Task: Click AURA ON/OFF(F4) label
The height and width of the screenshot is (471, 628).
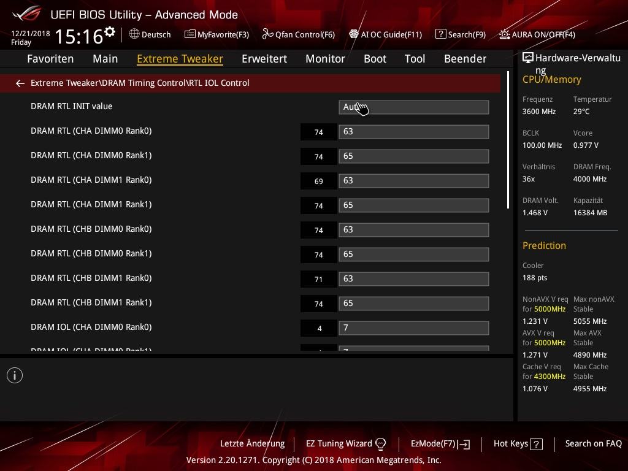Action: (543, 35)
